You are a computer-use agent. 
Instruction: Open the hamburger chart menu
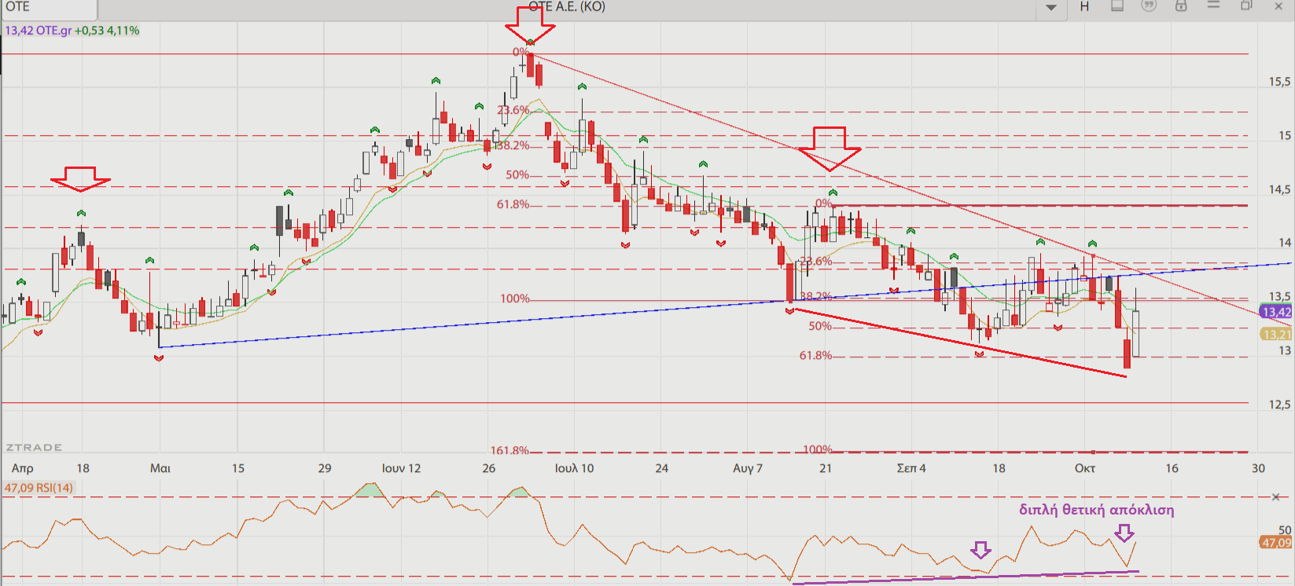click(x=1213, y=5)
